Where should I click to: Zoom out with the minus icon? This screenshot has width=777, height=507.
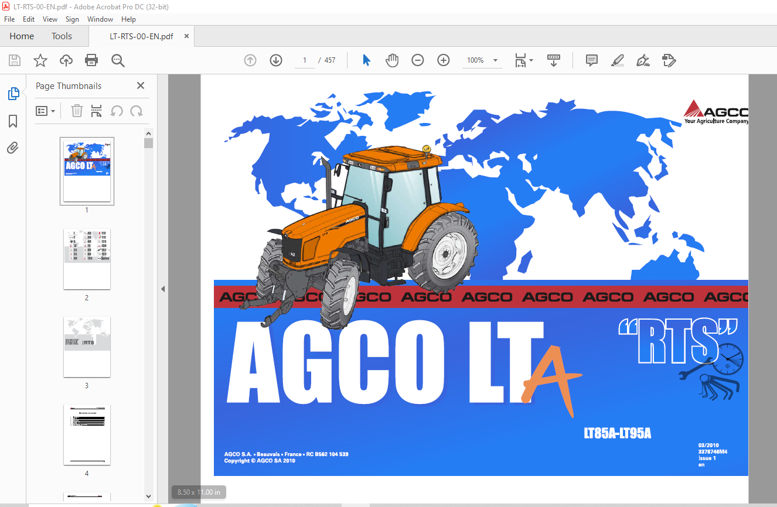418,60
